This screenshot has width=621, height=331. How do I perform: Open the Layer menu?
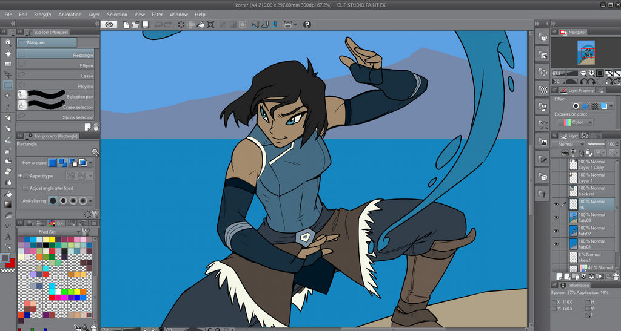[94, 14]
